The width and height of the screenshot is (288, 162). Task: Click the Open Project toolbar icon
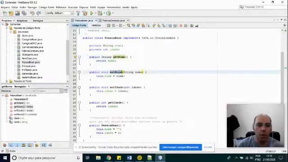point(18,13)
